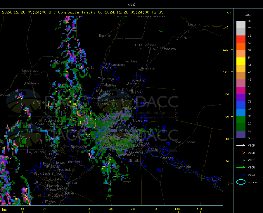Click the 'L_Arboleda' map label

pyautogui.click(x=63, y=170)
